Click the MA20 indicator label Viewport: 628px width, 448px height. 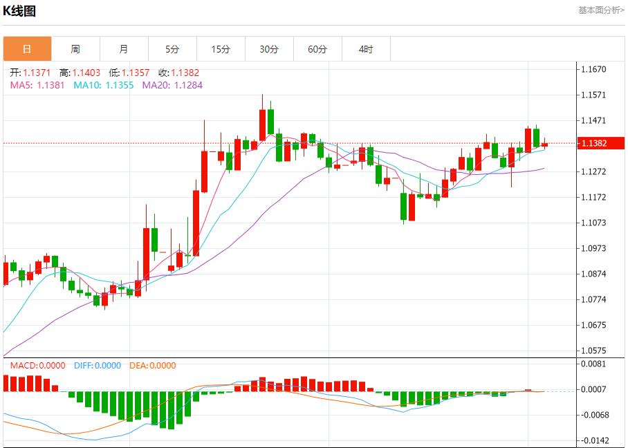(172, 85)
